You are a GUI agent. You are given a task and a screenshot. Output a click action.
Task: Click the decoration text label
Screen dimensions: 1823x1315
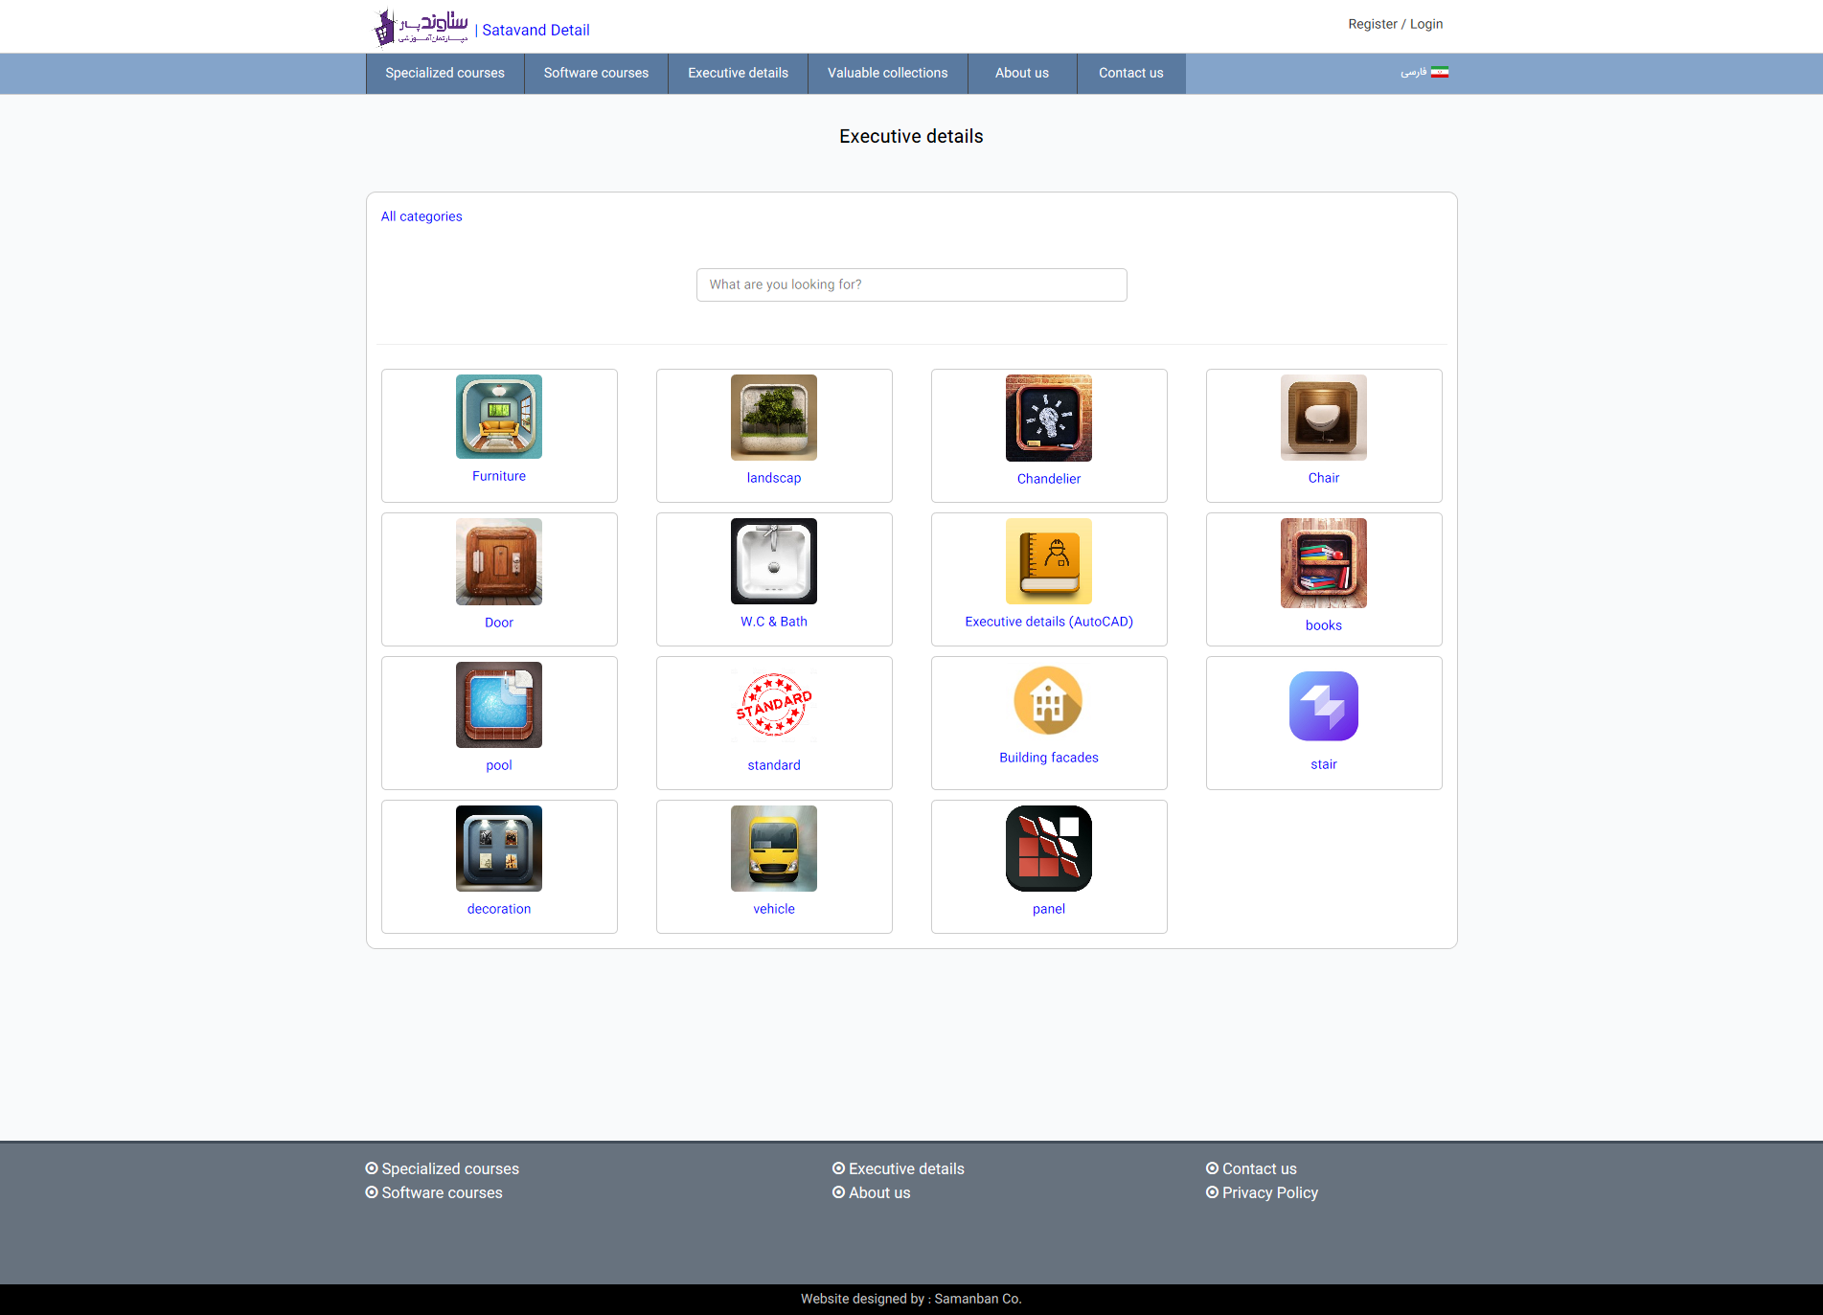pos(499,909)
